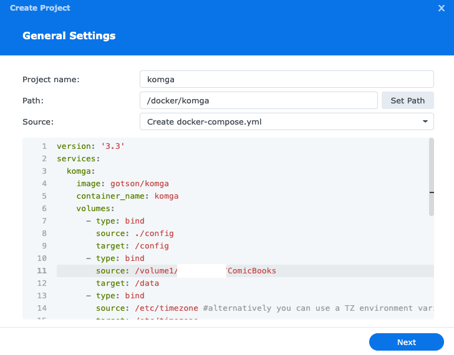The height and width of the screenshot is (355, 454).
Task: Click the Project name input field
Action: pyautogui.click(x=287, y=79)
